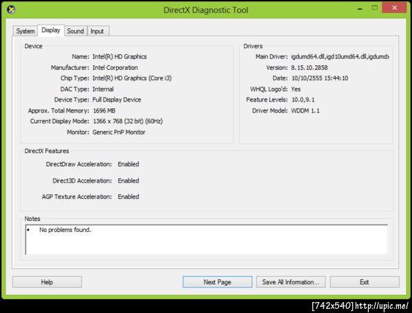
Task: Click the 'Feature Levels:' label
Action: tap(267, 100)
